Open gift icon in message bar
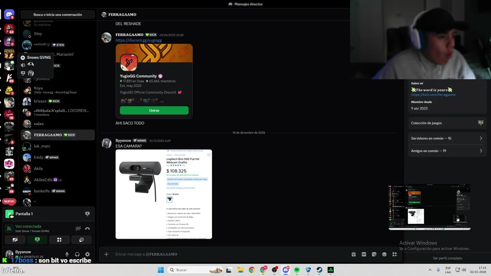491x276 pixels. coord(354,254)
